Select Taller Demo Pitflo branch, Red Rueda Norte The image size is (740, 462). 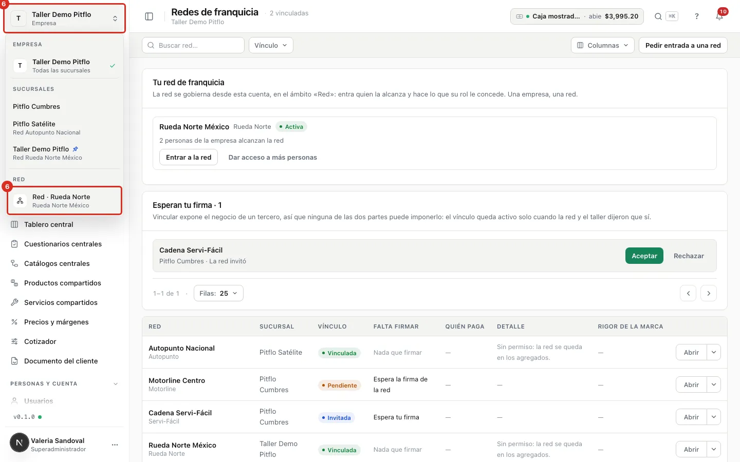(64, 153)
